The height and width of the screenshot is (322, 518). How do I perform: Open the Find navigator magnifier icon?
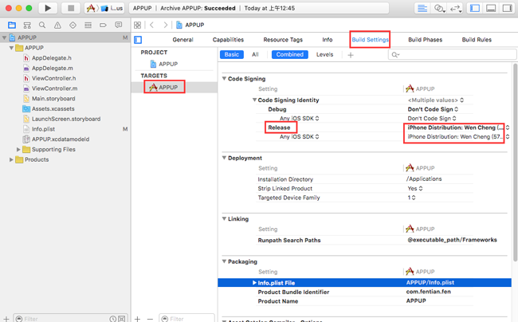click(42, 26)
